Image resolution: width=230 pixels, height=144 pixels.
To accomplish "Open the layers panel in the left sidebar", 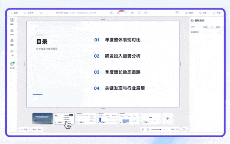I will (x=12, y=42).
